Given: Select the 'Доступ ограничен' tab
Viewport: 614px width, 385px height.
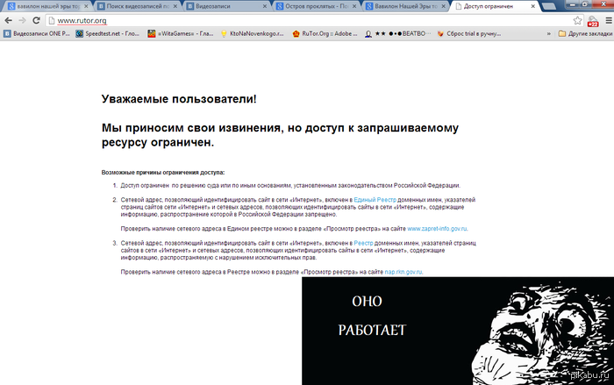Looking at the screenshot, I should (x=495, y=6).
